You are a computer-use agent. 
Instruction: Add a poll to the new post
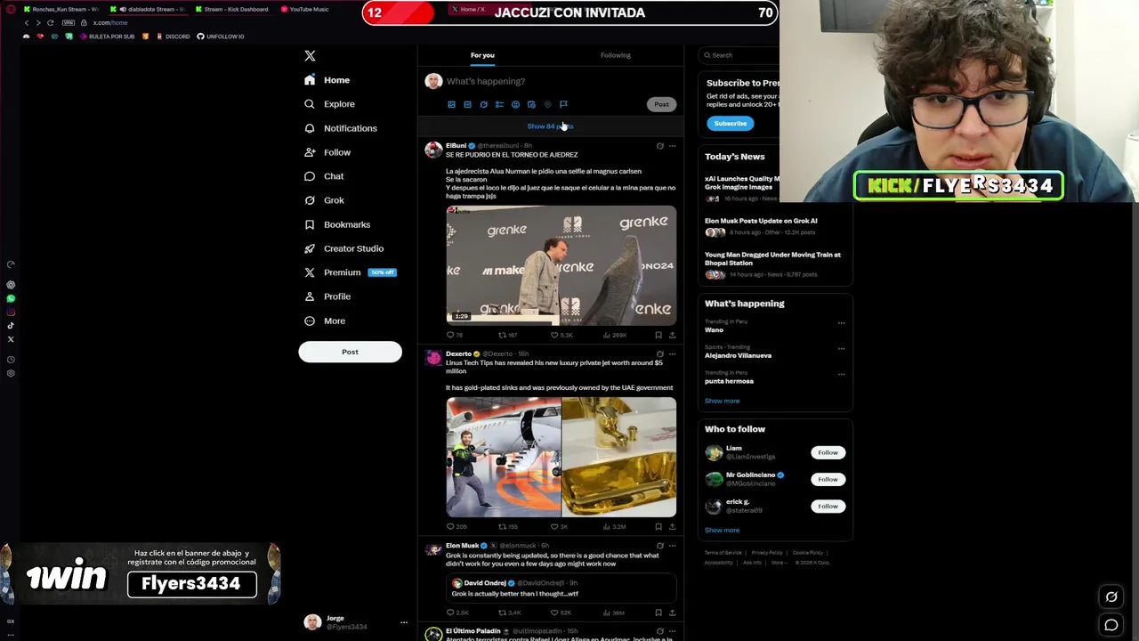pos(499,104)
